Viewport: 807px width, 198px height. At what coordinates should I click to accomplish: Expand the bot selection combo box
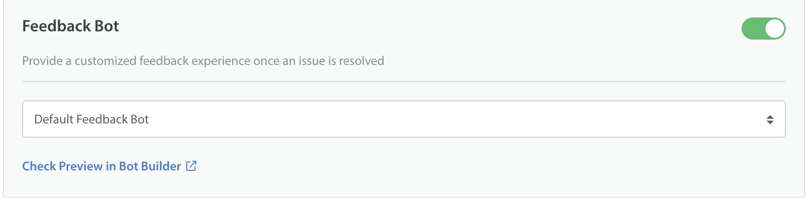point(404,119)
